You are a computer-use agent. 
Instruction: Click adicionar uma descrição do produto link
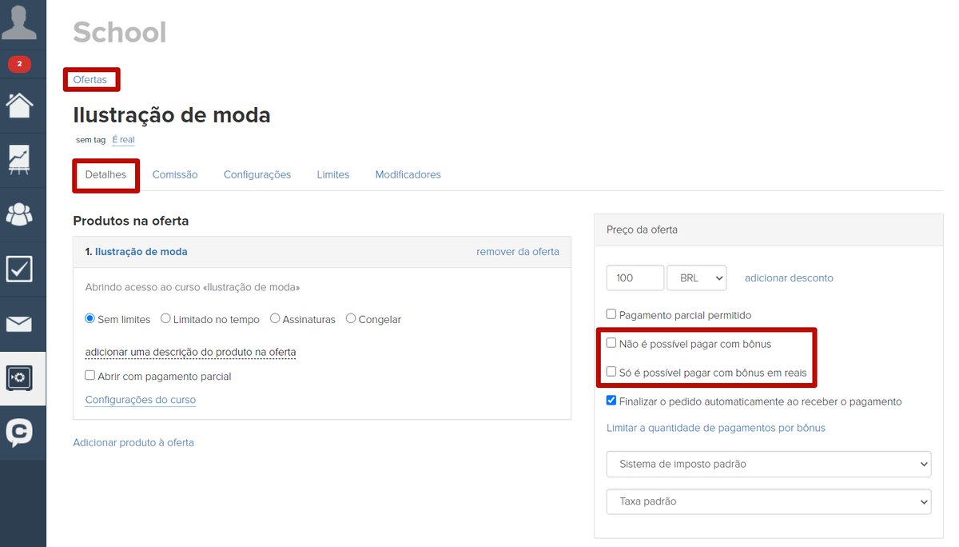pyautogui.click(x=190, y=352)
